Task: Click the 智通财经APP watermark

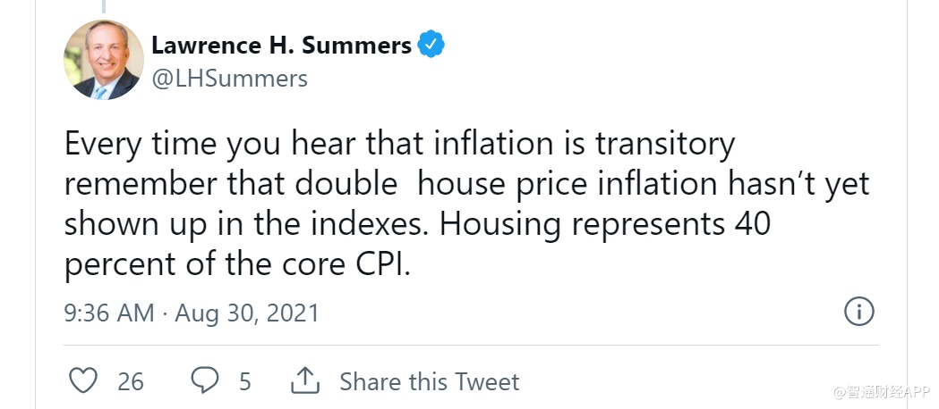Action: [x=883, y=391]
